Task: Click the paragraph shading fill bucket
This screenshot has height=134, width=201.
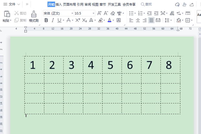Action: tap(179, 20)
